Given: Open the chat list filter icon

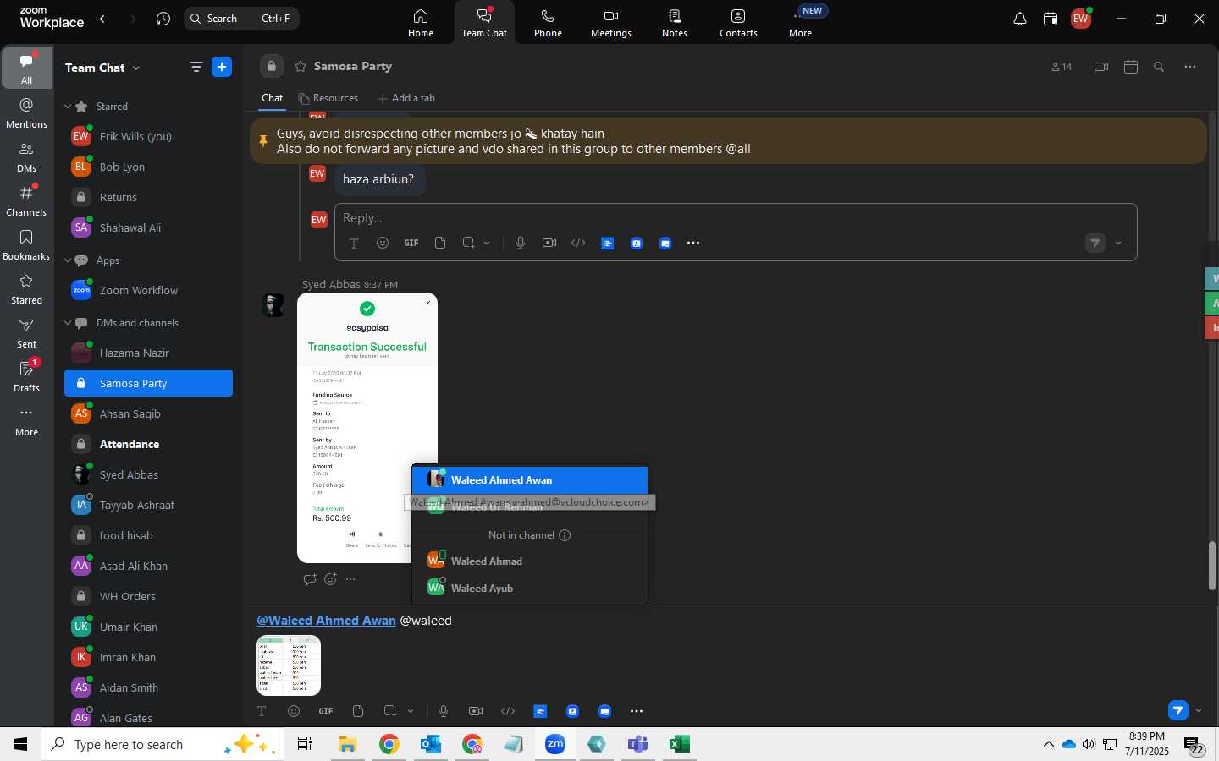Looking at the screenshot, I should tap(196, 67).
